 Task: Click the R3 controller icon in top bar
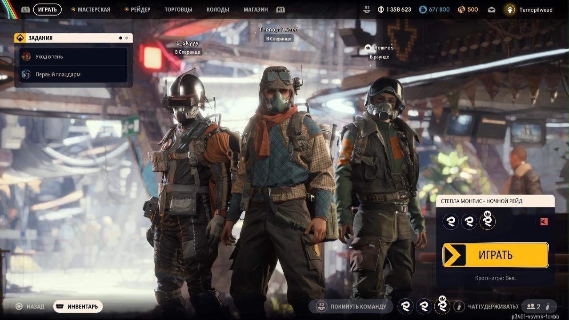[367, 8]
